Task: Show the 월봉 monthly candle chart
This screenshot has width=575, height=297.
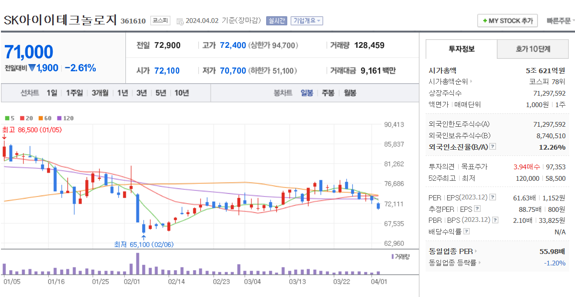Action: click(350, 93)
